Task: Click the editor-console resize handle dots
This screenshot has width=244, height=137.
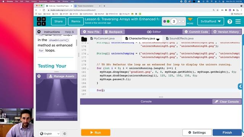Action: [x=161, y=97]
